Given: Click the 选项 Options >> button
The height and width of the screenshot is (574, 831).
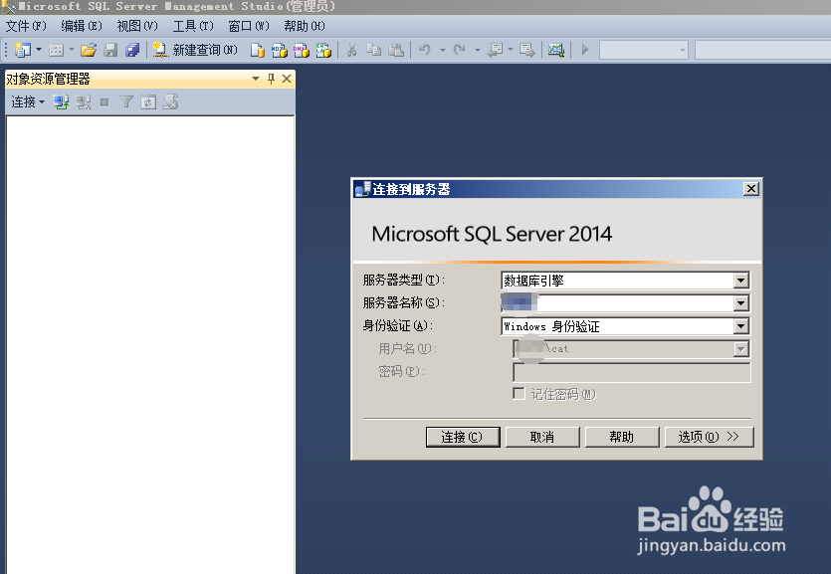Looking at the screenshot, I should (709, 437).
